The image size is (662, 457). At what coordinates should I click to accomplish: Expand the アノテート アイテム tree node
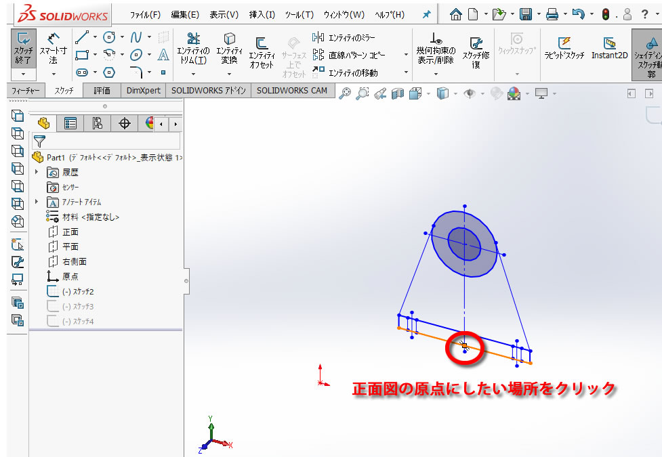[37, 202]
